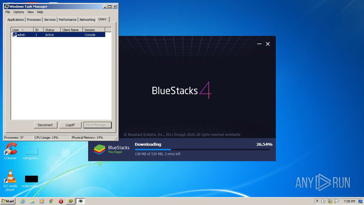The width and height of the screenshot is (364, 205).
Task: Open the Help menu in Task Manager
Action: pos(40,12)
